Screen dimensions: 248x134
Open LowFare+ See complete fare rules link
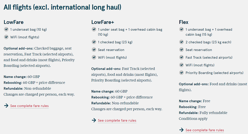pyautogui.click(x=117, y=120)
